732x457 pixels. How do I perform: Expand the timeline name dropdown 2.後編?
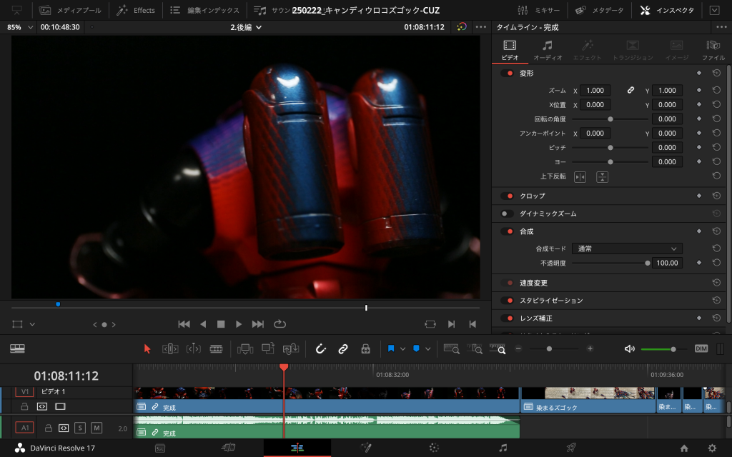pos(246,27)
